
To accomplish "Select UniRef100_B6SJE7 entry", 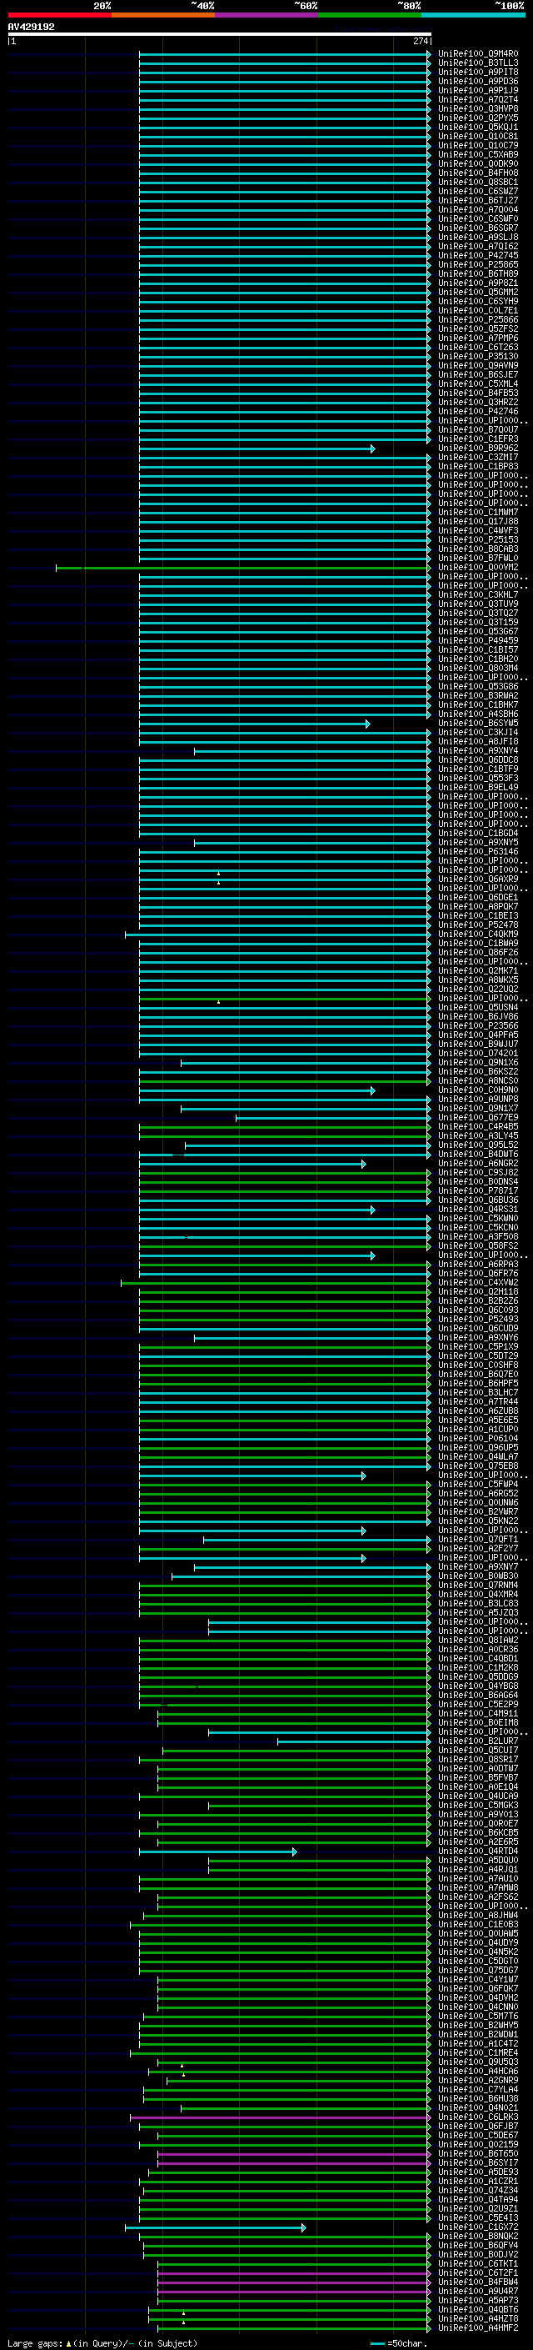I will pyautogui.click(x=478, y=374).
